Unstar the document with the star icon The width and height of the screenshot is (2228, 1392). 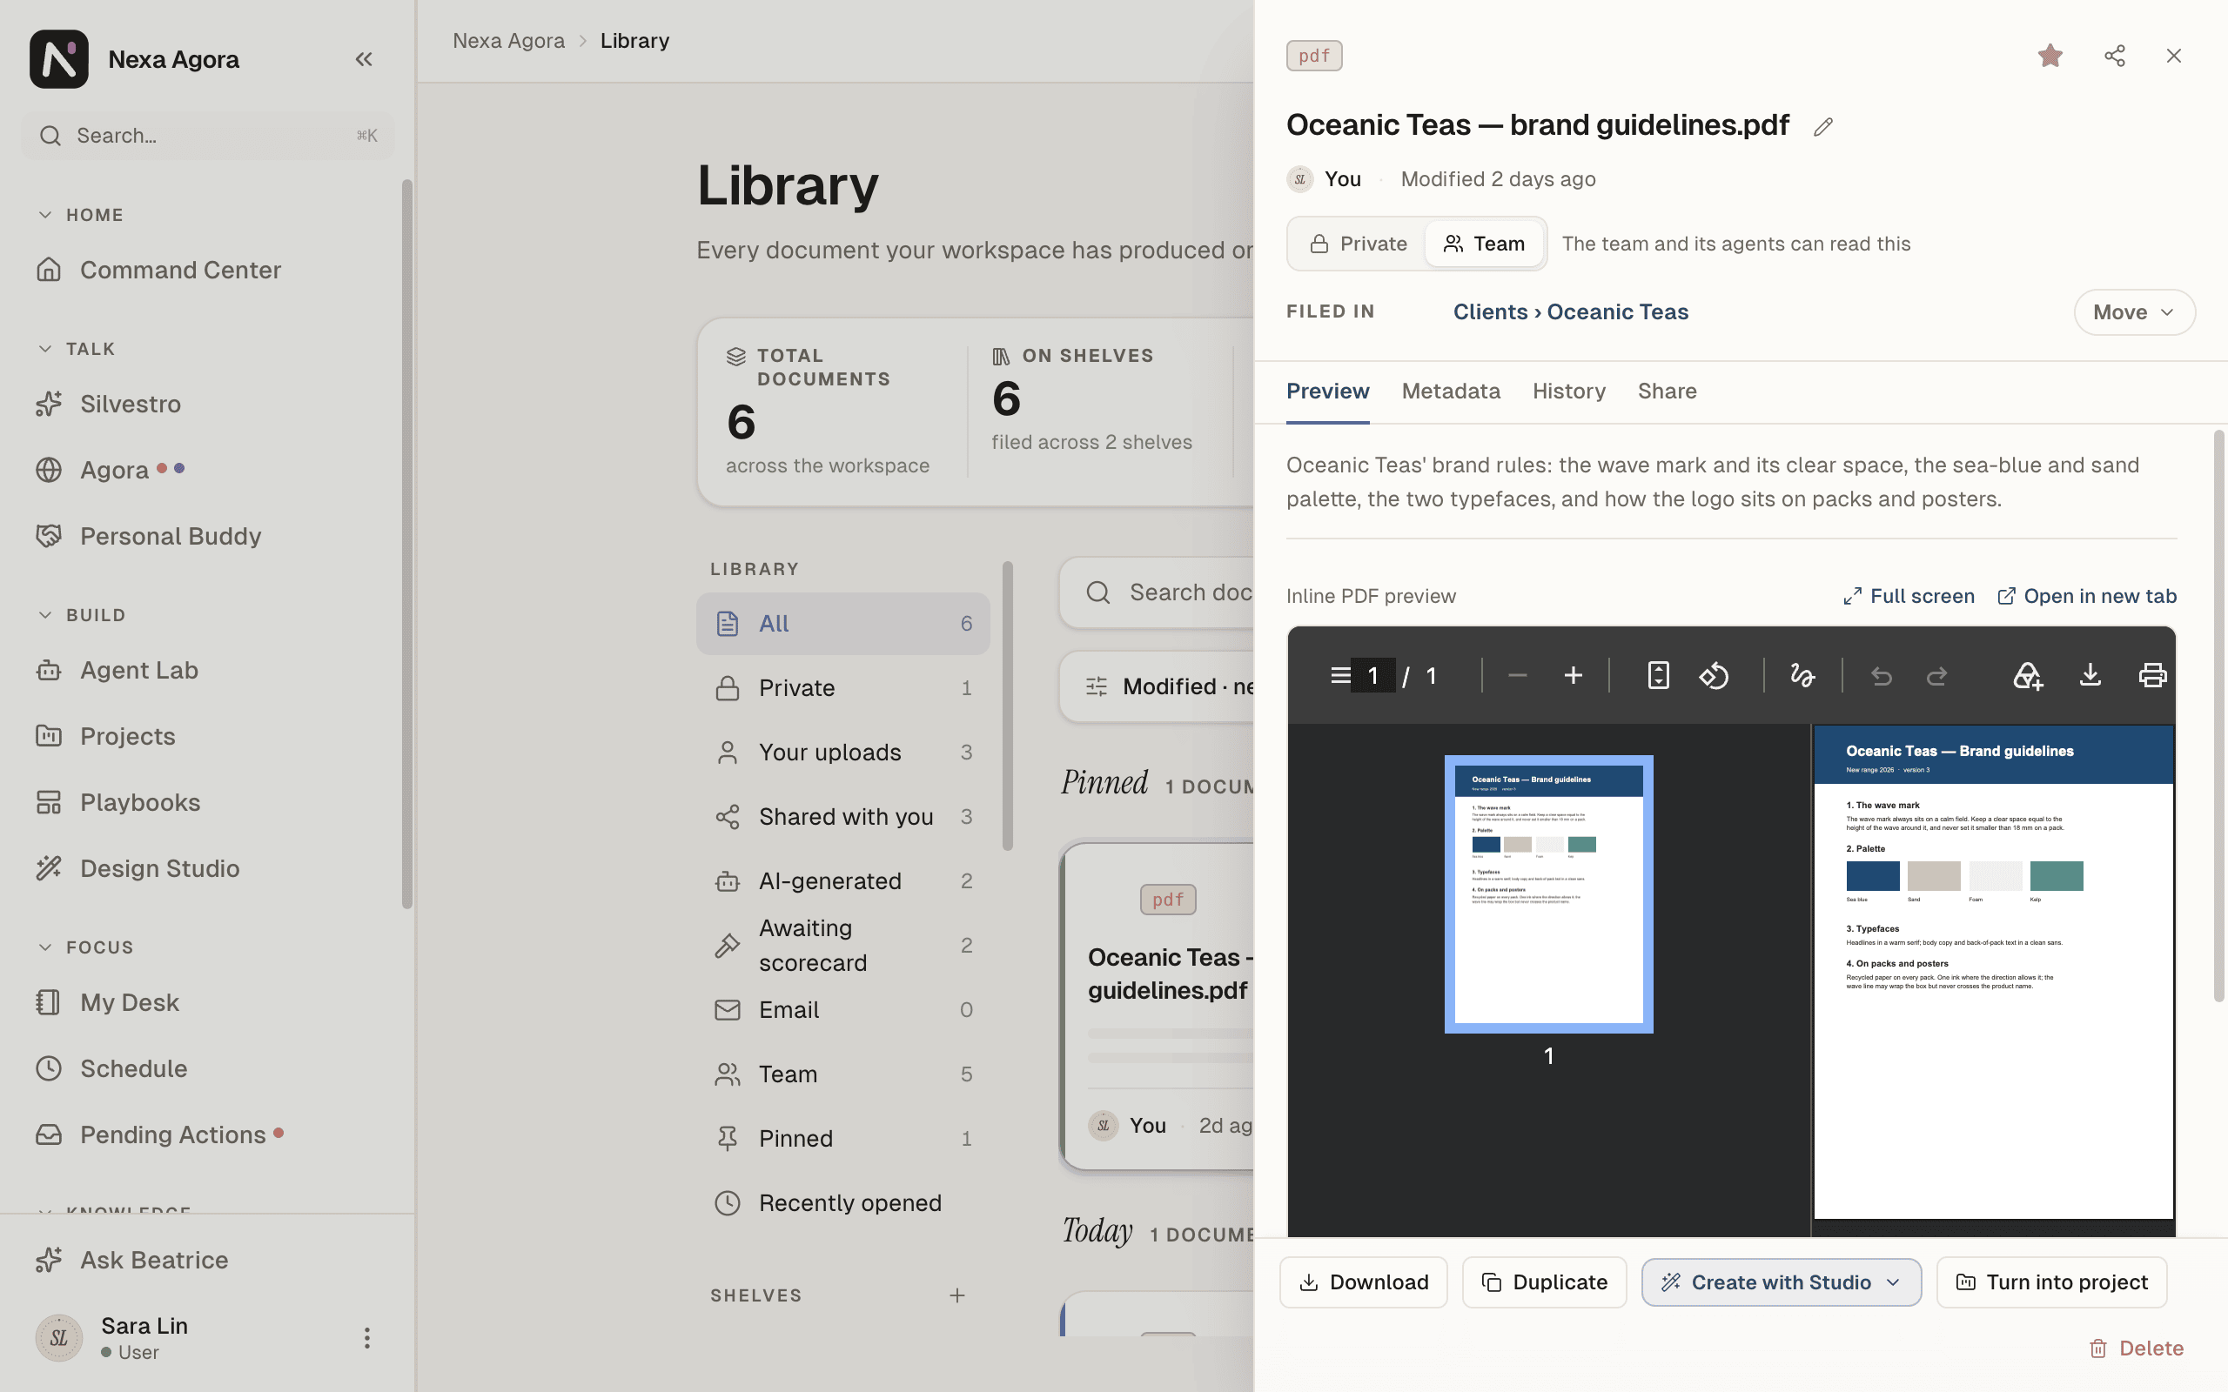point(2050,57)
